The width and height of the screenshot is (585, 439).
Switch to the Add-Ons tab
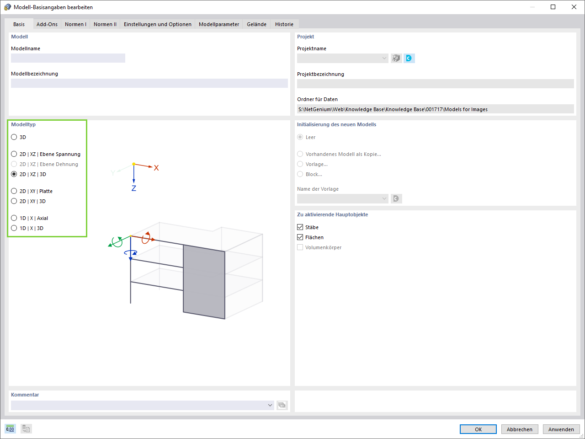[x=47, y=24]
